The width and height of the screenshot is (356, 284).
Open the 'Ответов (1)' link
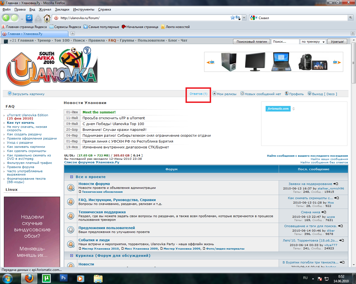pos(198,94)
